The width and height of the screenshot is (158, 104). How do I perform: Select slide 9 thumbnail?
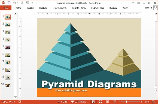click(x=8, y=78)
